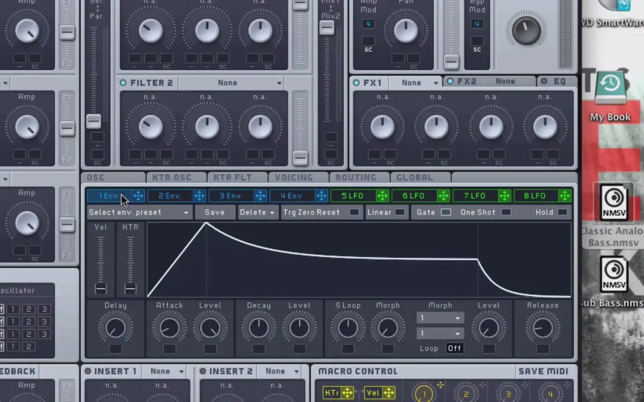This screenshot has height=402, width=644.
Task: Switch to the OSC tab
Action: 113,178
